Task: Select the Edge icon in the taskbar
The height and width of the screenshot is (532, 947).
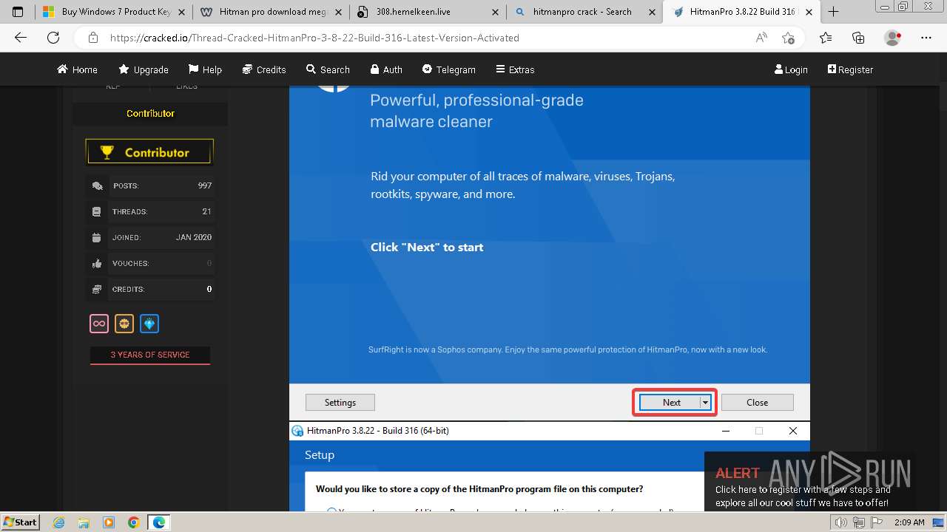Action: tap(159, 522)
